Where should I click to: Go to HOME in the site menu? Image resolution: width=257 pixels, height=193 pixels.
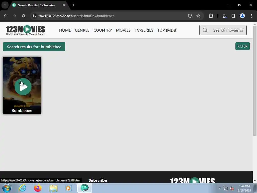click(x=65, y=30)
